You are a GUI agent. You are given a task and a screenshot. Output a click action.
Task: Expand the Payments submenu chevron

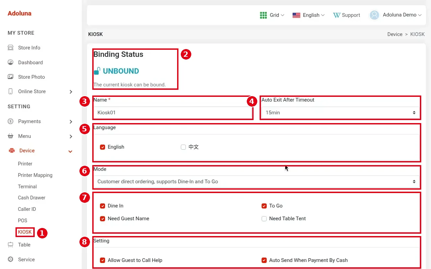point(71,122)
